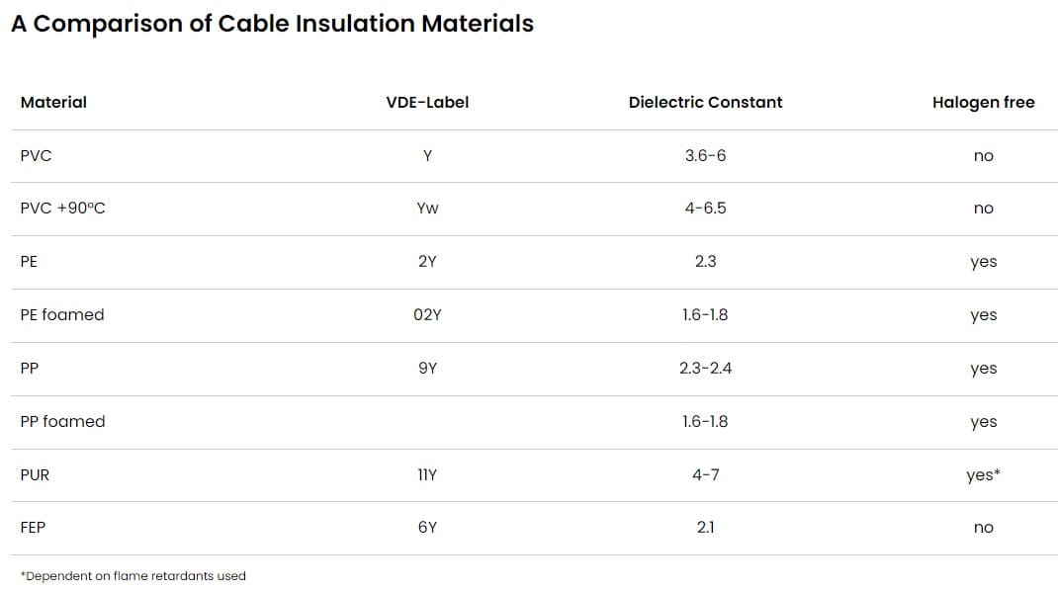Click the 6Y label in FEP row

coord(427,528)
